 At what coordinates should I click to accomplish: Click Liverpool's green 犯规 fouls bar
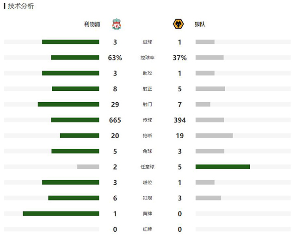click(74, 198)
